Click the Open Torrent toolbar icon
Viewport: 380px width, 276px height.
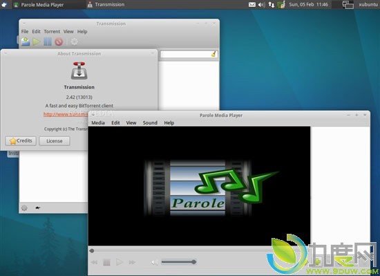pyautogui.click(x=26, y=42)
